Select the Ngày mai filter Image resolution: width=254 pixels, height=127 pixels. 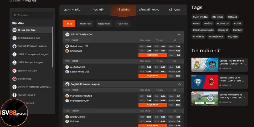(x=104, y=24)
